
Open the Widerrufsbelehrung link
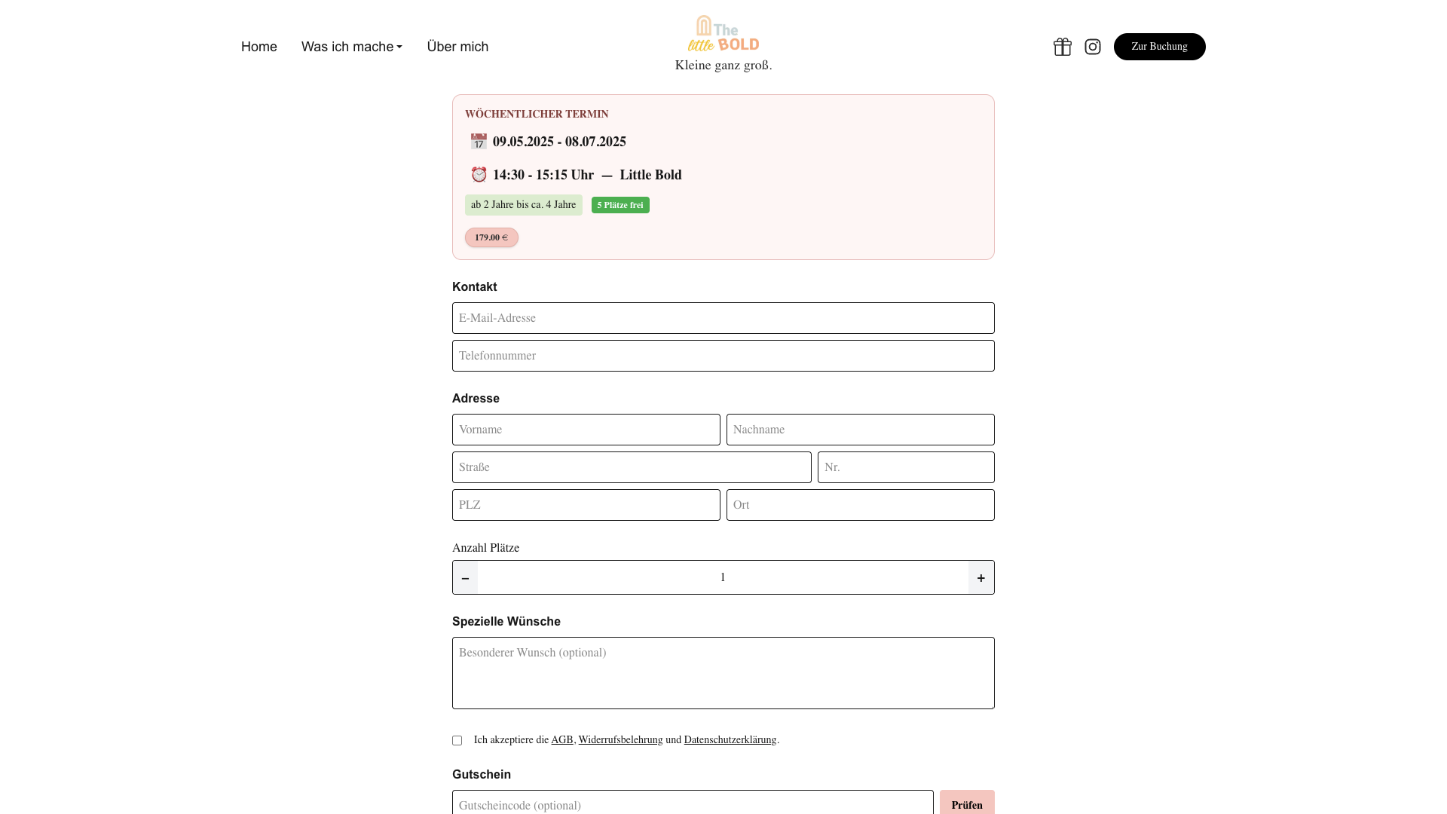(620, 740)
